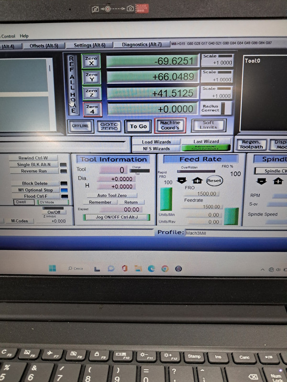Click the X axis DRO value -69.6251
This screenshot has height=382, width=287.
[x=153, y=61]
